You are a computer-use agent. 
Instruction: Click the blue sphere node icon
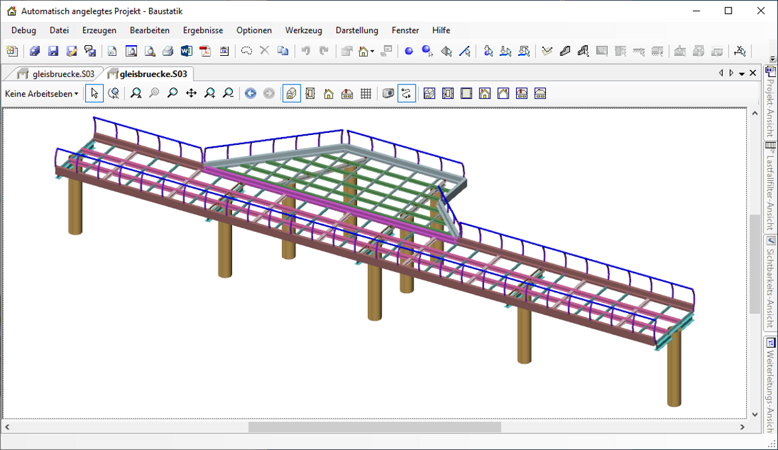pyautogui.click(x=408, y=51)
